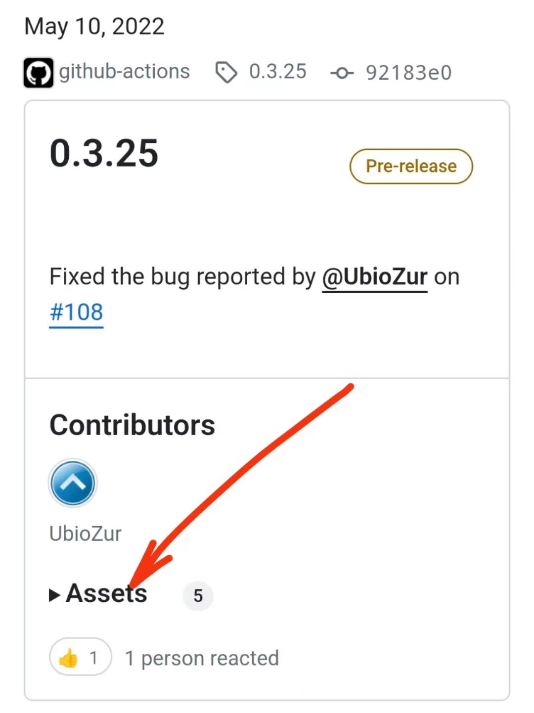The height and width of the screenshot is (713, 534).
Task: Click the Assets count badge showing 5
Action: pos(198,596)
